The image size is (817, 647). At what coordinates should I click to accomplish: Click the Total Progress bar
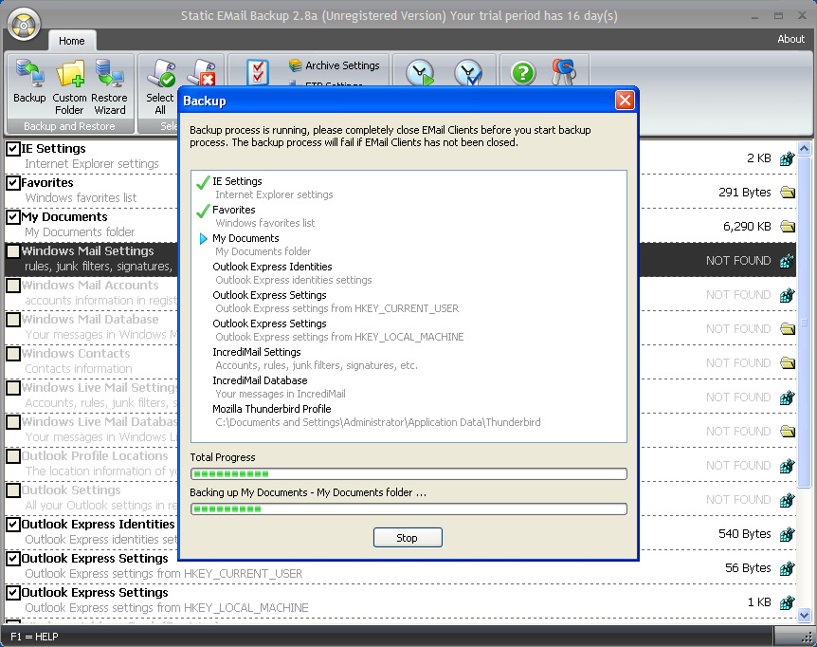408,474
